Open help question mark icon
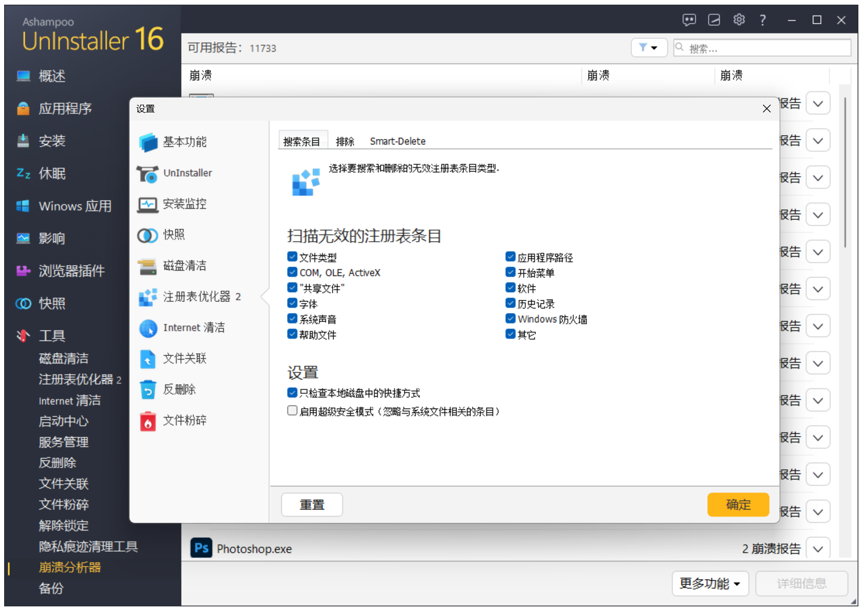 pos(762,20)
